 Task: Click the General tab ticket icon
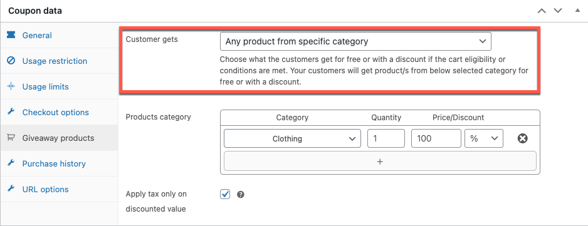click(x=11, y=35)
